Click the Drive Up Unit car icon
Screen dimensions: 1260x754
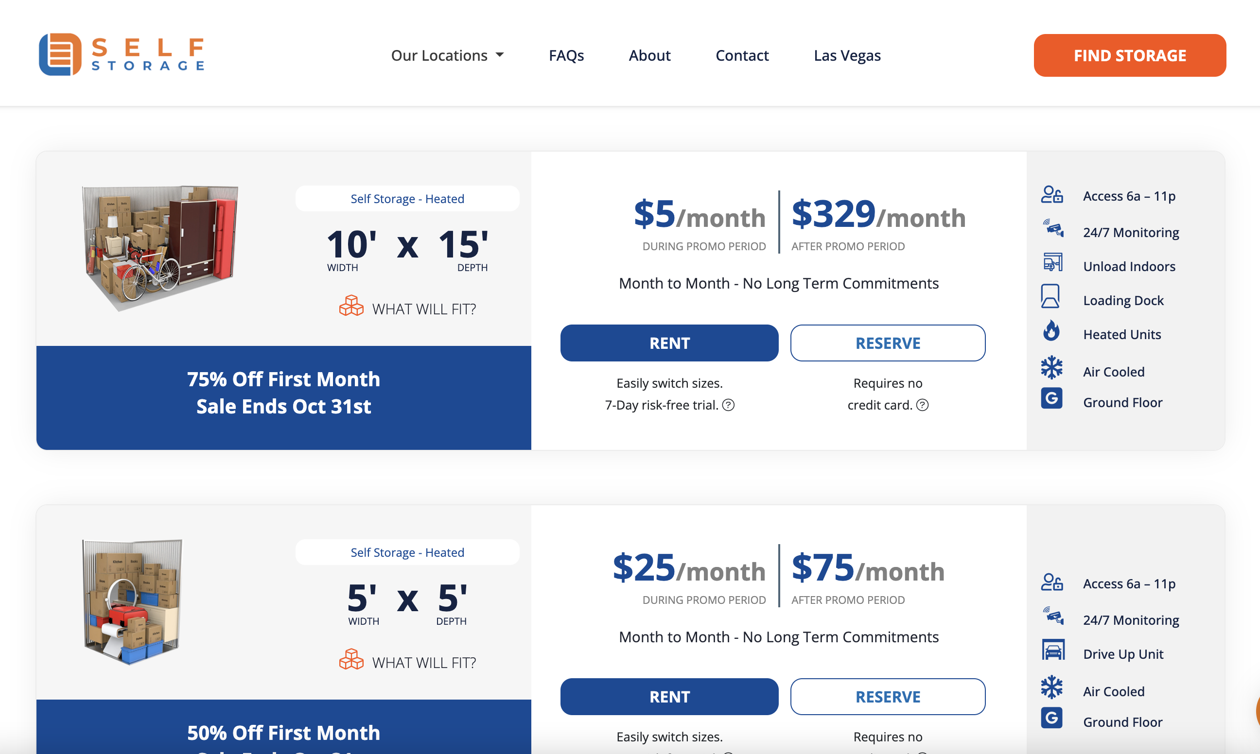tap(1052, 650)
